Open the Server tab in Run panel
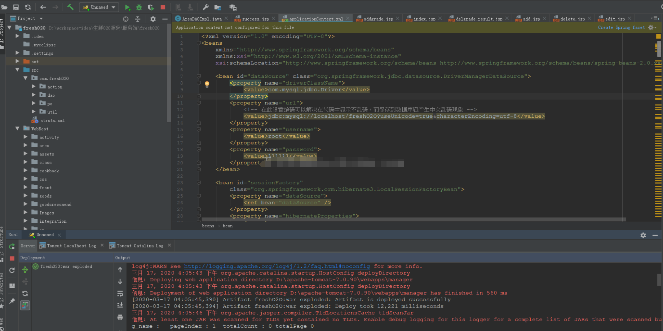This screenshot has height=331, width=663. 28,246
